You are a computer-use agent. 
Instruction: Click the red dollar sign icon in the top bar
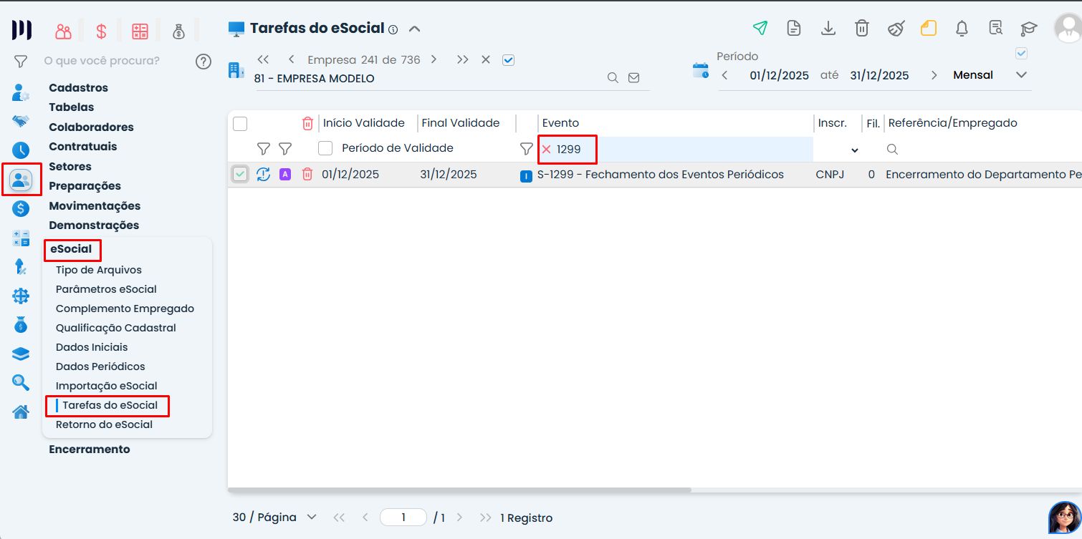tap(101, 31)
